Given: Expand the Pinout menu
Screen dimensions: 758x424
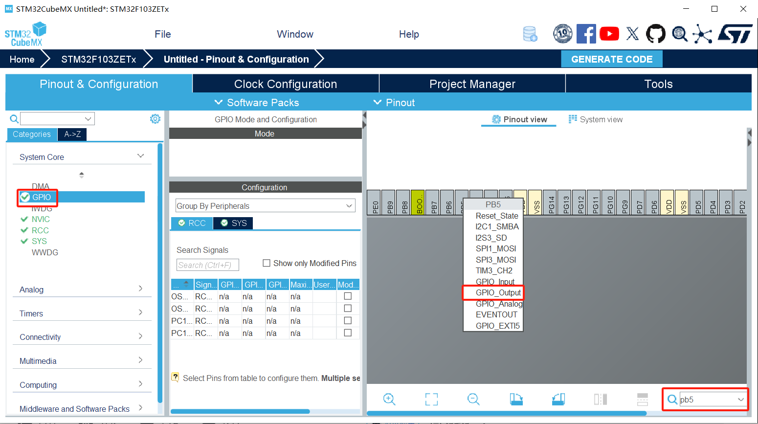Looking at the screenshot, I should click(394, 103).
